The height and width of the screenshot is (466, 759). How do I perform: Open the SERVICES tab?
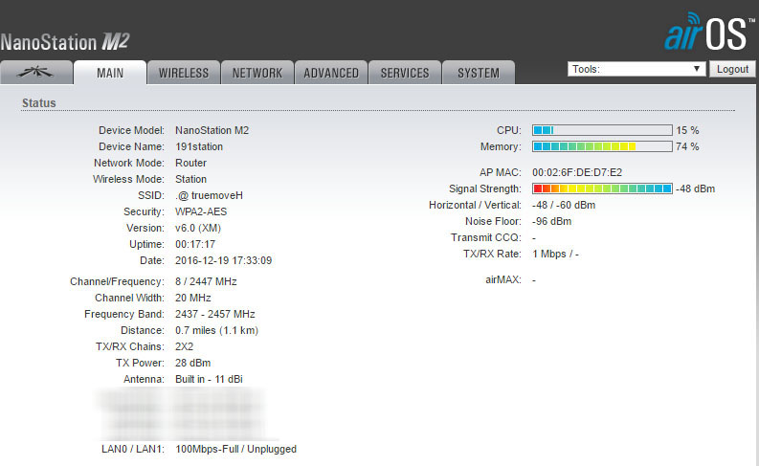405,73
